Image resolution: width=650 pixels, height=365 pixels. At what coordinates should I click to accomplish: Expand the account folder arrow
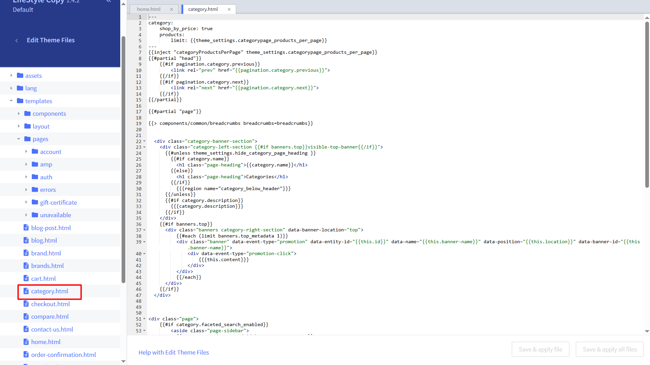pos(26,152)
